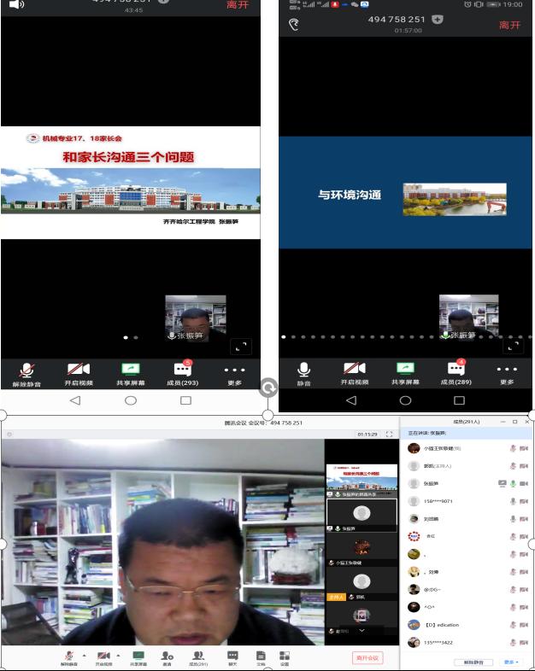Expand video options arrow beside desktop camera
The height and width of the screenshot is (671, 535).
point(118,655)
